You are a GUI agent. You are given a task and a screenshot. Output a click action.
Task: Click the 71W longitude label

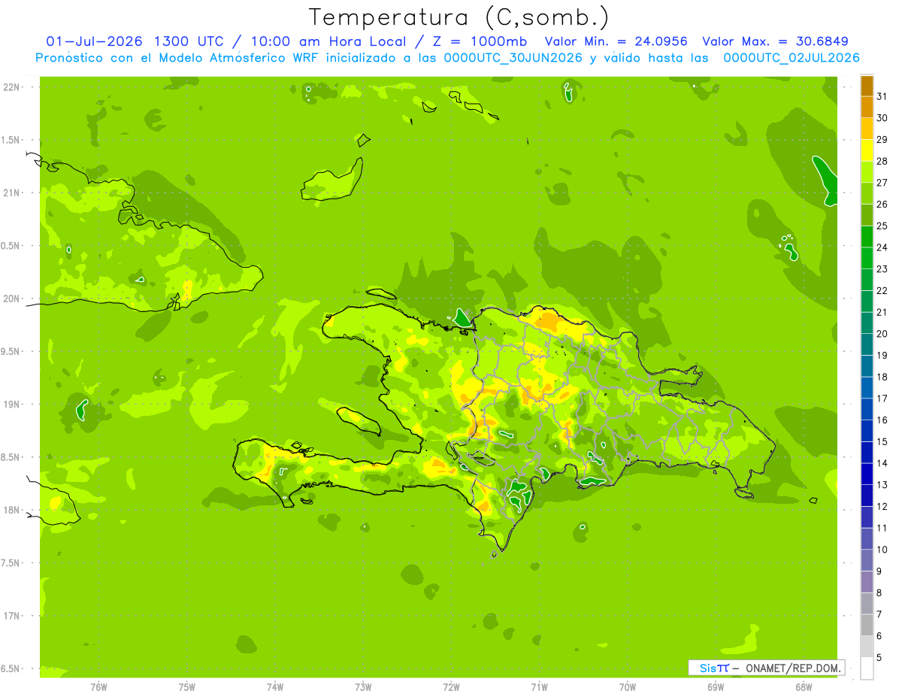[539, 687]
